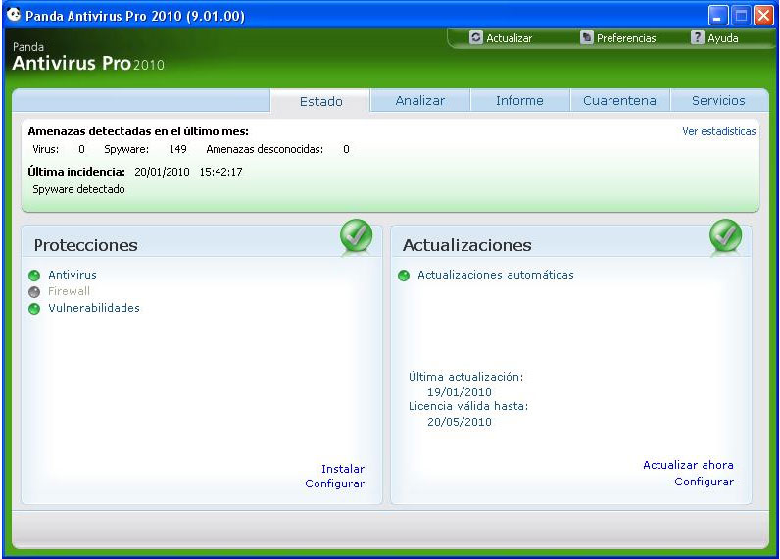Click the Actualizaciones panel heading
Screen dimensions: 780x559
tap(466, 245)
